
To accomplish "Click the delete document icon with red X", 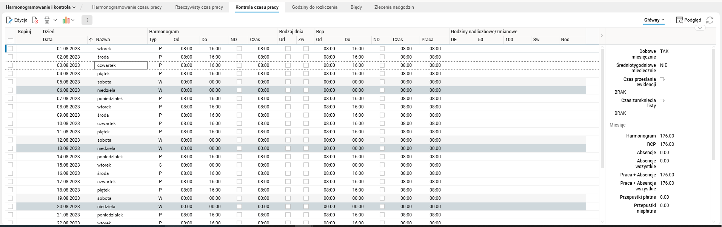I will (x=35, y=20).
